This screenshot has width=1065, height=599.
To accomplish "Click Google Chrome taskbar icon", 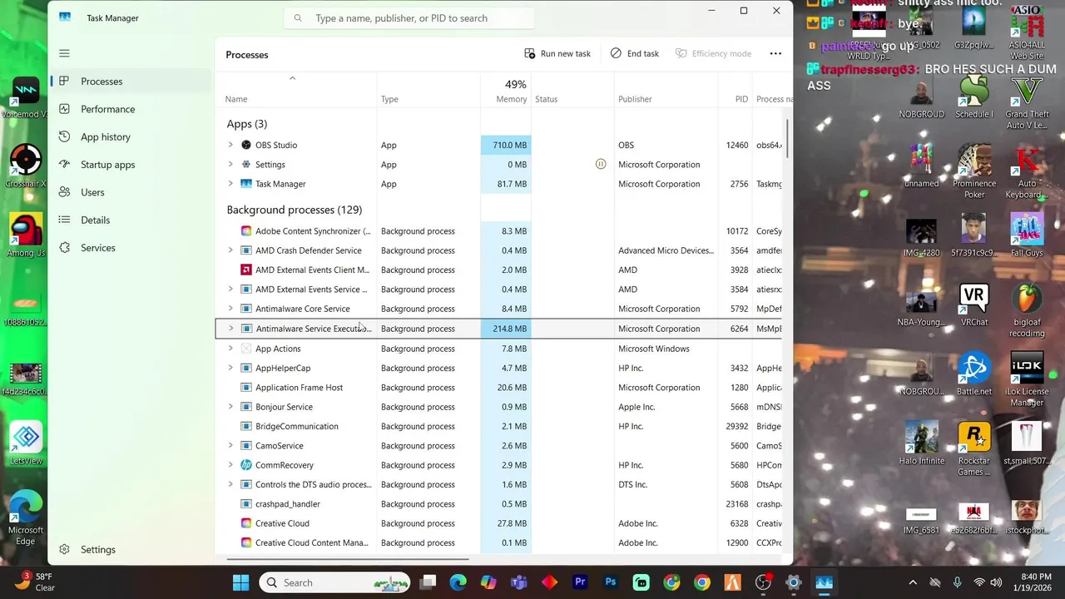I will point(702,582).
